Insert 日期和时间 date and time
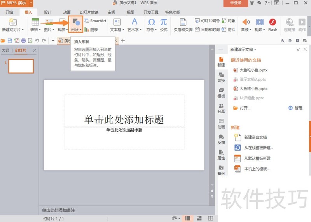Viewport: 311px width, 222px height. (207, 30)
